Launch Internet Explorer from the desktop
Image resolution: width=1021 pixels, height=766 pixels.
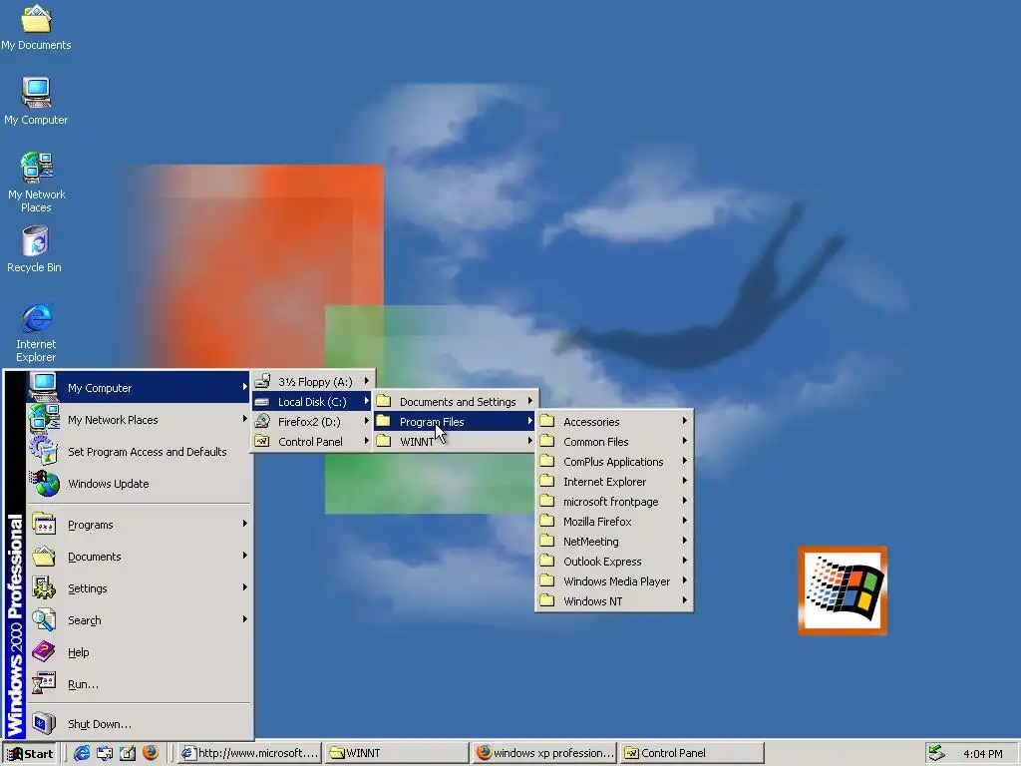pos(36,332)
